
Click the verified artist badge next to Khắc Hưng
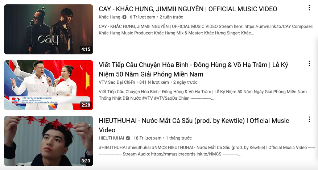point(124,17)
